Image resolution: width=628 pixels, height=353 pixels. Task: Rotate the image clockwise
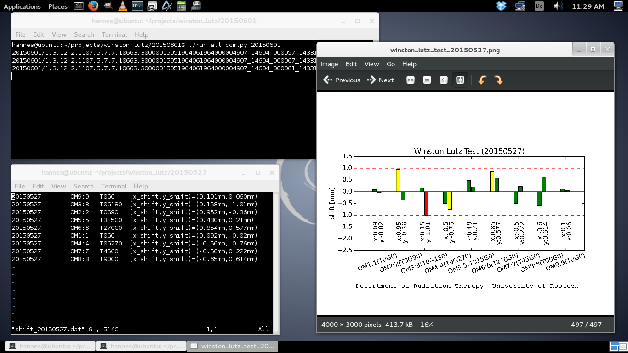click(498, 80)
